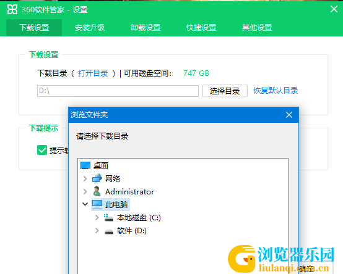Select the Administrator tree item label
The width and height of the screenshot is (343, 274).
[x=130, y=192]
